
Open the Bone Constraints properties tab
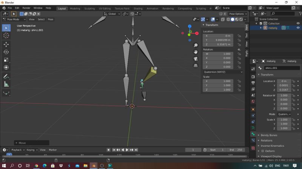coord(253,140)
